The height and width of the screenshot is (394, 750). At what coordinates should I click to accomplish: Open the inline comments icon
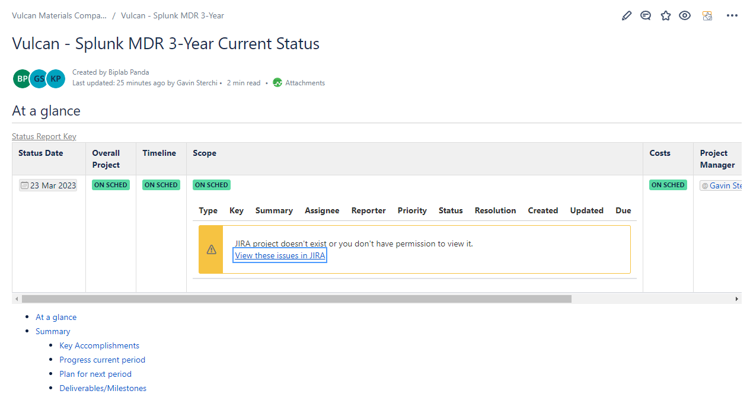pos(646,16)
